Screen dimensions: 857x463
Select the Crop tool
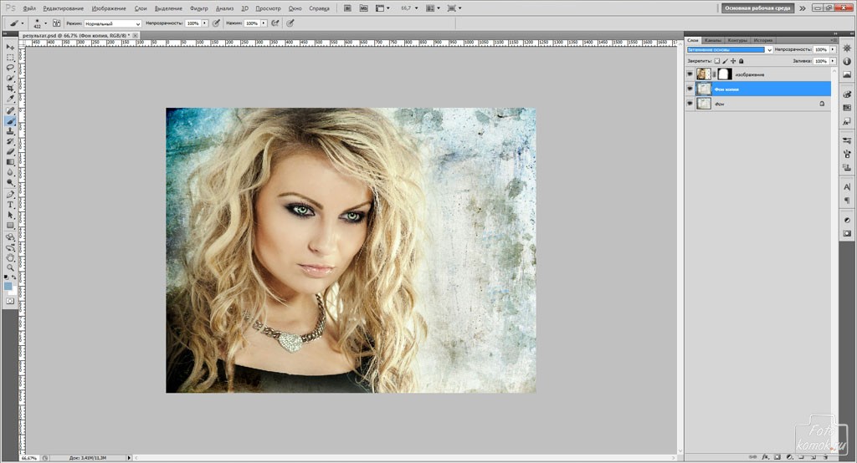tap(10, 89)
